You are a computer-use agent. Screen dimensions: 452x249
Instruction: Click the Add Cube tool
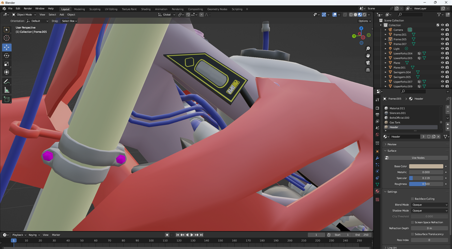pyautogui.click(x=6, y=99)
